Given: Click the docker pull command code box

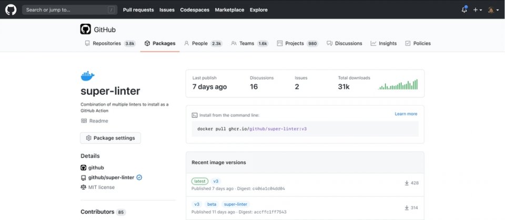Looking at the screenshot, I should pyautogui.click(x=305, y=129).
